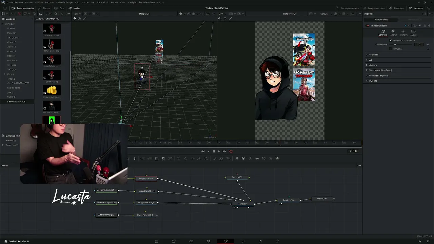Toggle loop playback
The width and height of the screenshot is (434, 244).
(x=231, y=151)
